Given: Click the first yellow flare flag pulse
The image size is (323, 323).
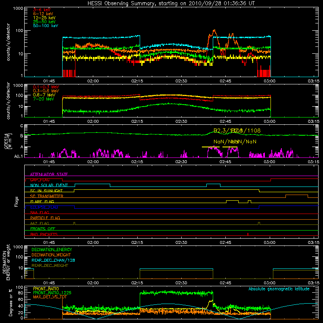Looking at the screenshot, I should coord(233,201).
